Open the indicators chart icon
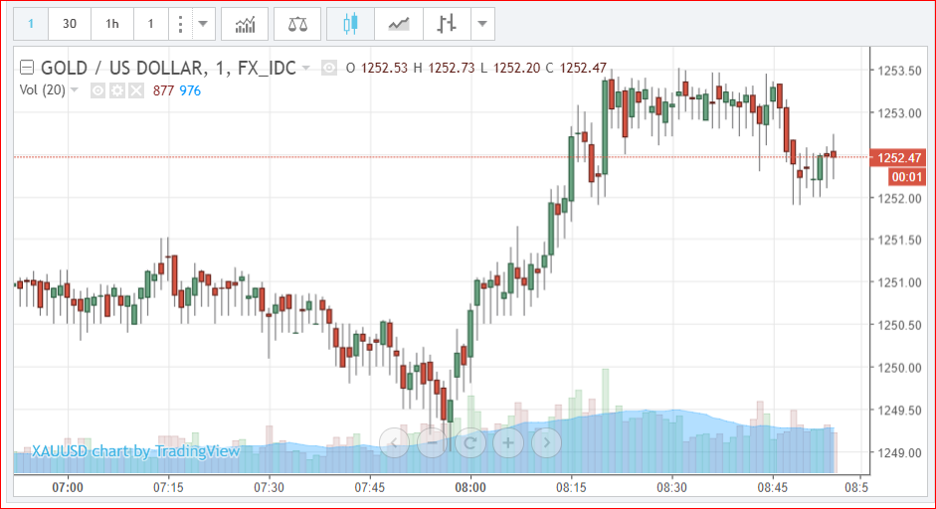 245,24
